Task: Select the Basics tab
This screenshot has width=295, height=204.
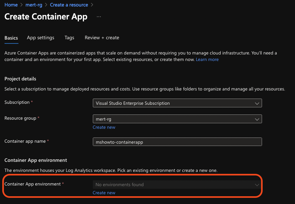Action: [x=11, y=38]
